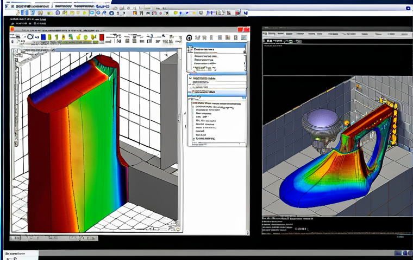
Task: Collapse the tree node starting the side panel's second section
Action: (x=190, y=78)
